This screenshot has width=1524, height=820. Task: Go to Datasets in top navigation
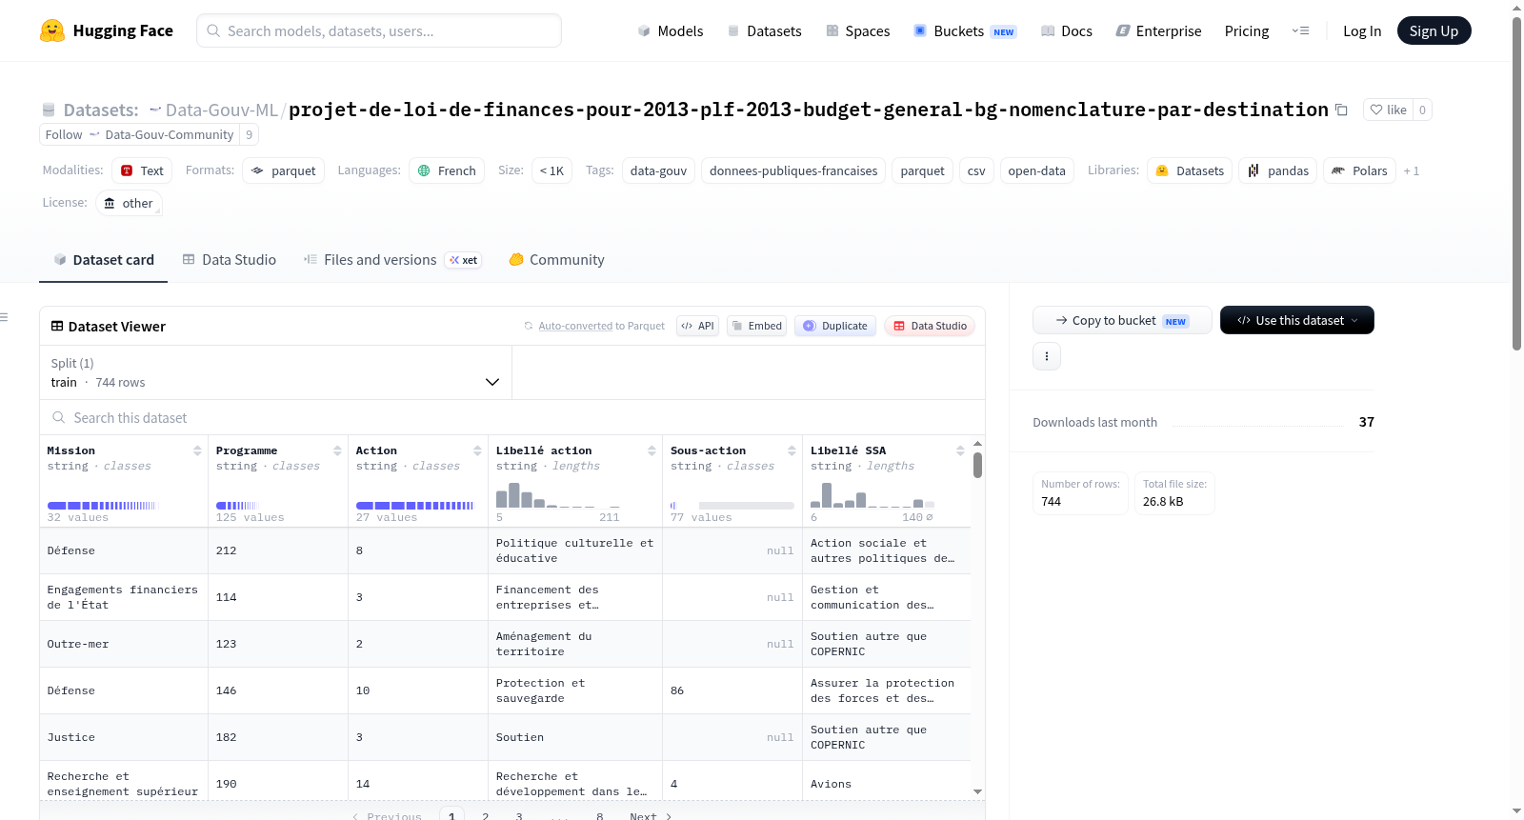tap(764, 30)
